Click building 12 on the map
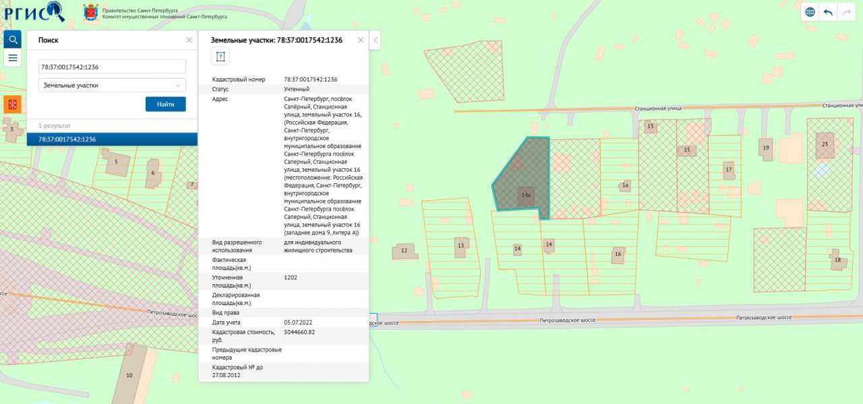Image resolution: width=863 pixels, height=404 pixels. (405, 251)
